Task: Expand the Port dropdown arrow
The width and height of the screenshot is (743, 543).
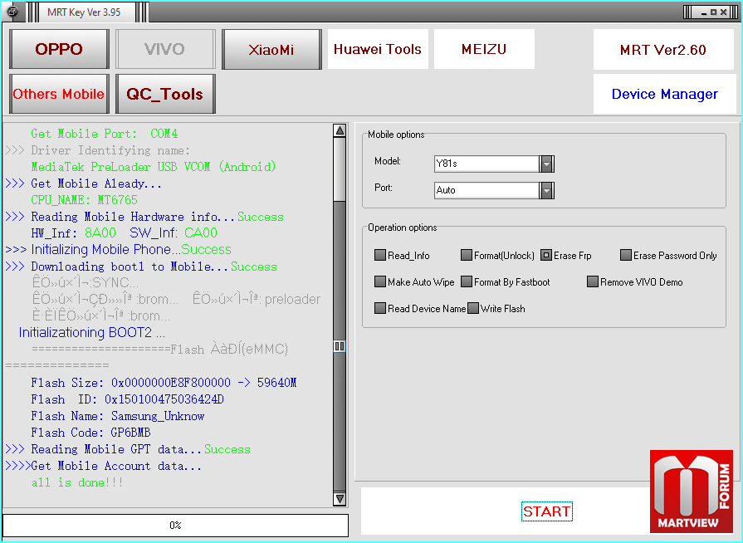Action: tap(547, 190)
